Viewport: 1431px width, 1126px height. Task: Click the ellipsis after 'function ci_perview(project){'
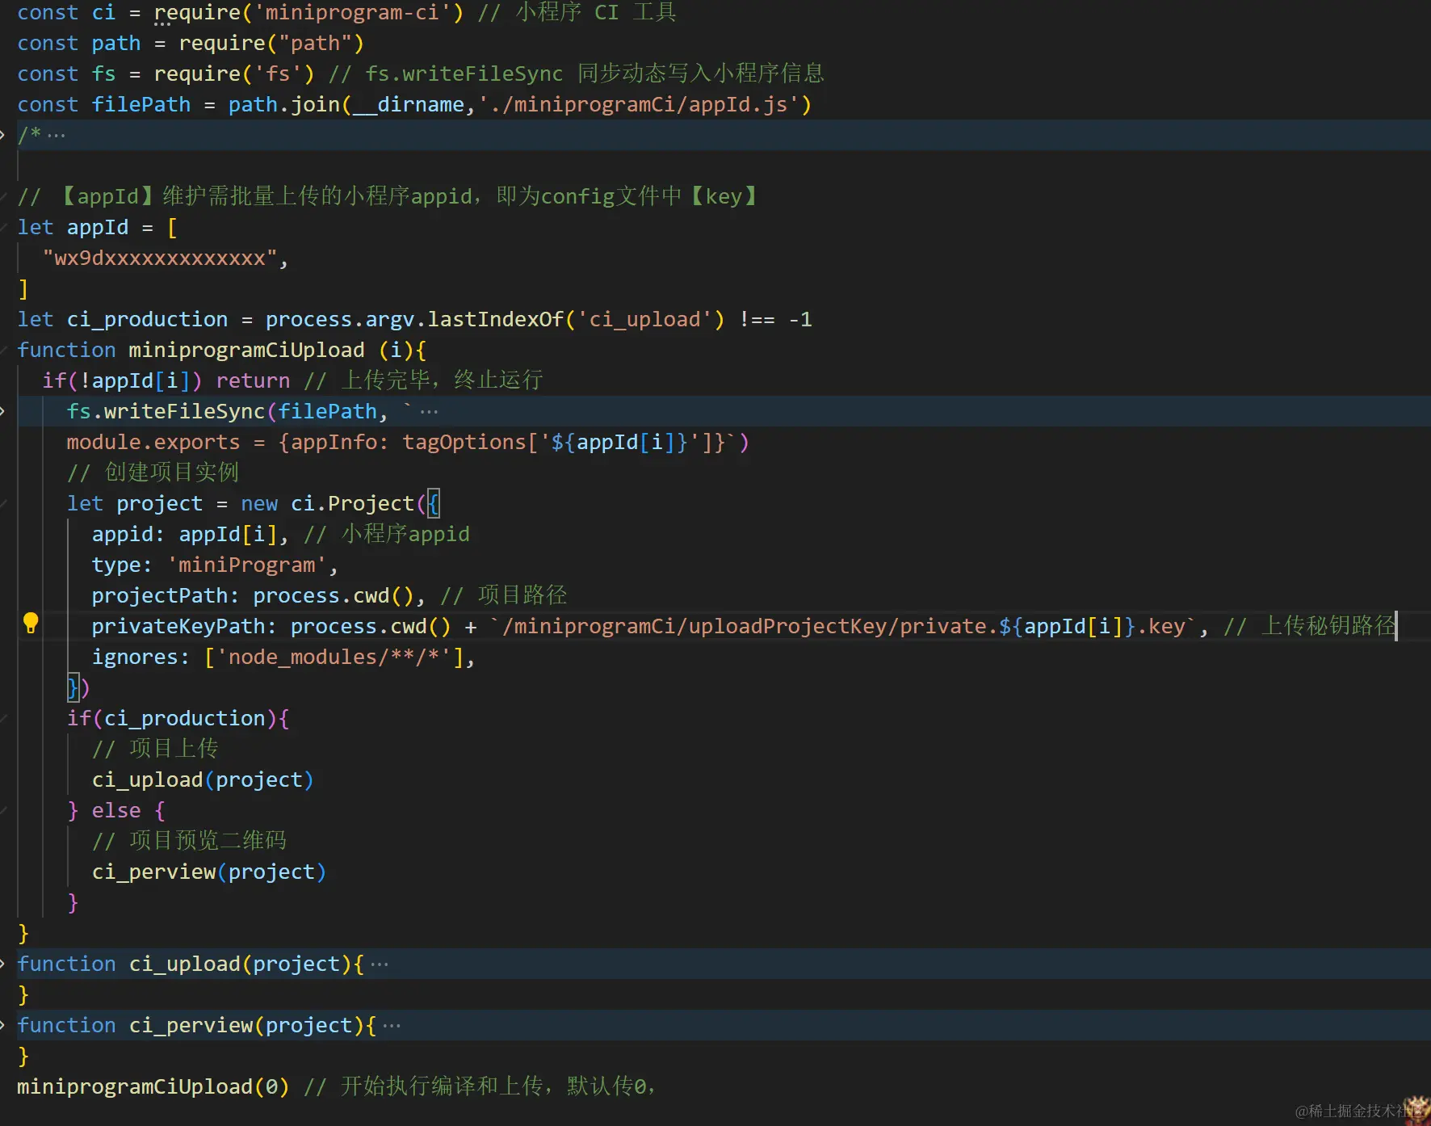[392, 1027]
